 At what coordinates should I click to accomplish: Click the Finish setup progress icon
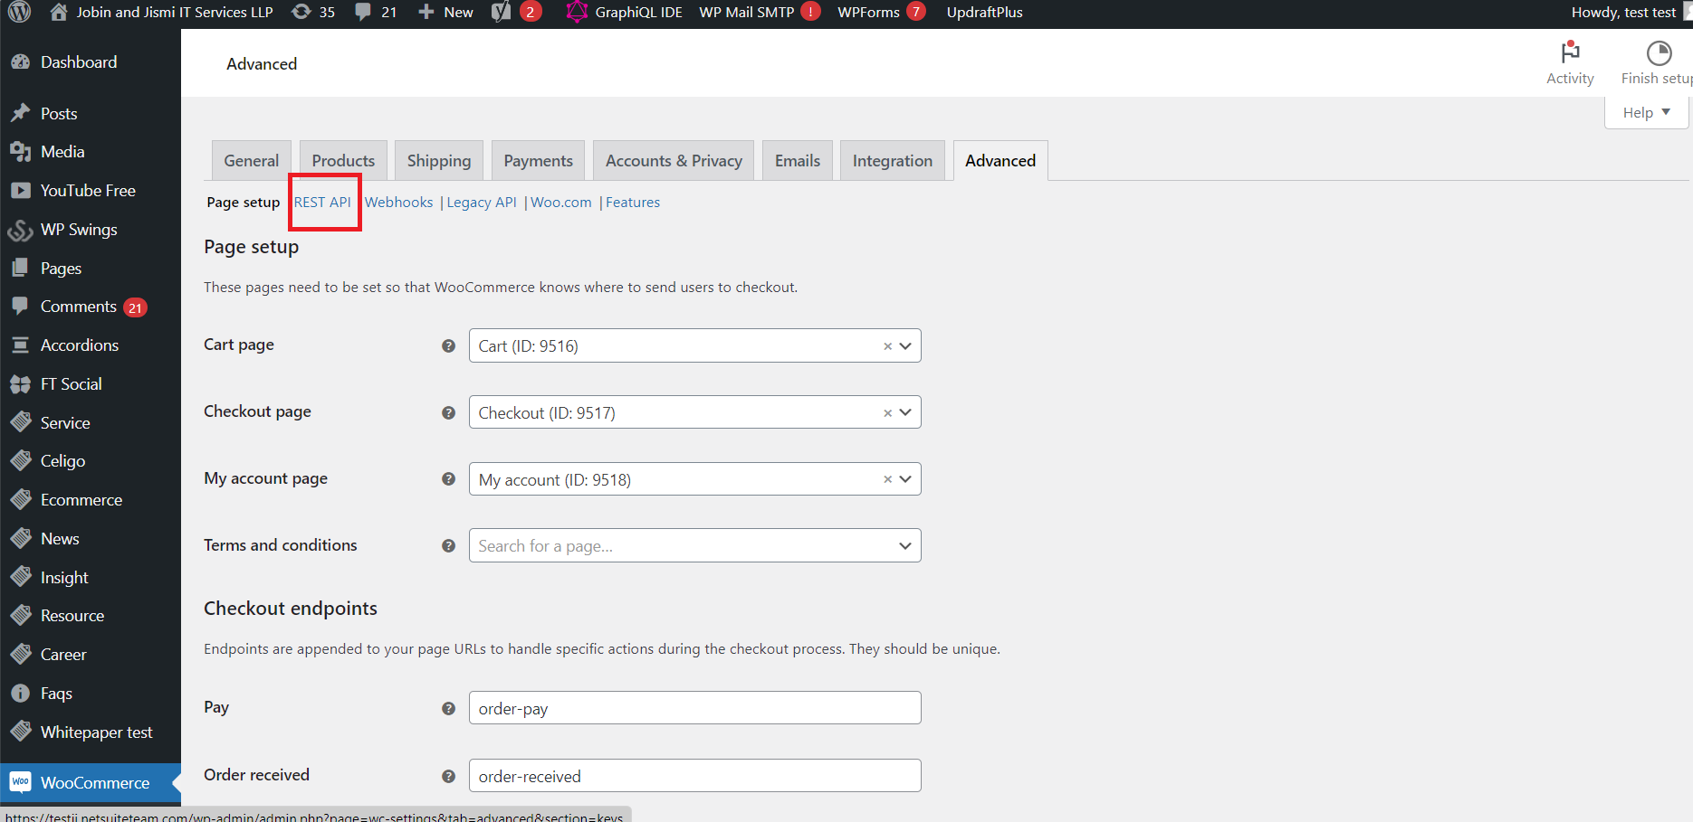[x=1659, y=53]
